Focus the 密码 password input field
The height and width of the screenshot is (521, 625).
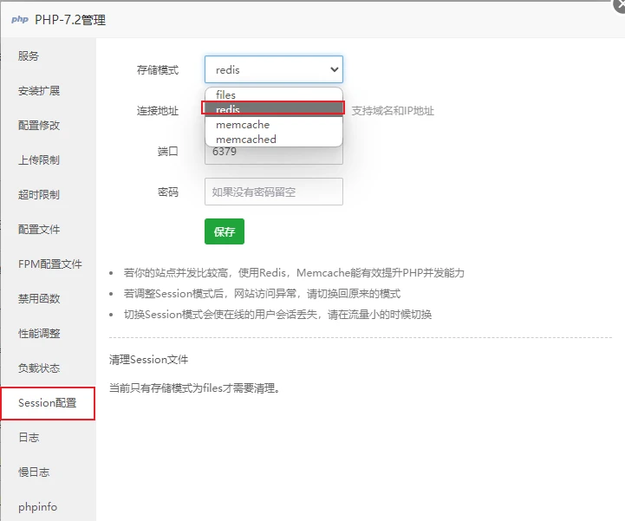[273, 192]
